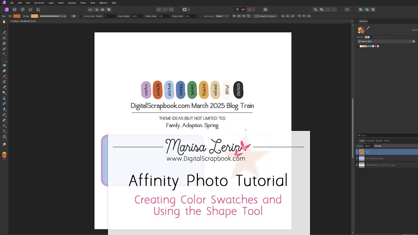Select the Star shape tool
Viewport: 418px width, 235px height.
pos(4,126)
